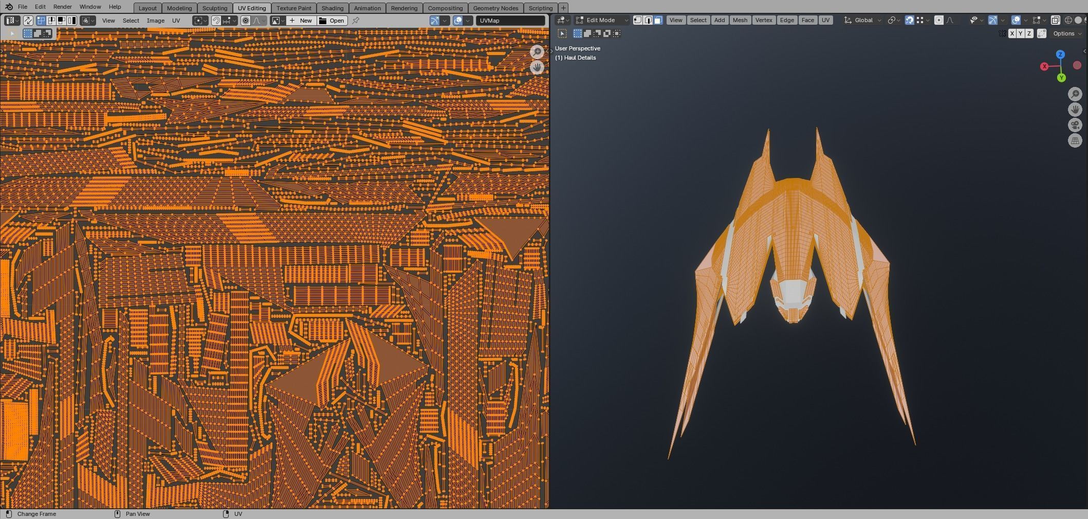Toggle UV sync selection in the UV editor

point(28,21)
